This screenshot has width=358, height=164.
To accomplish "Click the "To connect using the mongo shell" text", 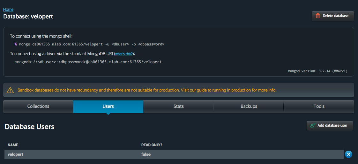I will (41, 36).
